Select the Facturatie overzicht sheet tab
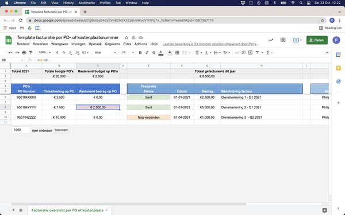Screen dimensions: 345x215 (x=70, y=210)
